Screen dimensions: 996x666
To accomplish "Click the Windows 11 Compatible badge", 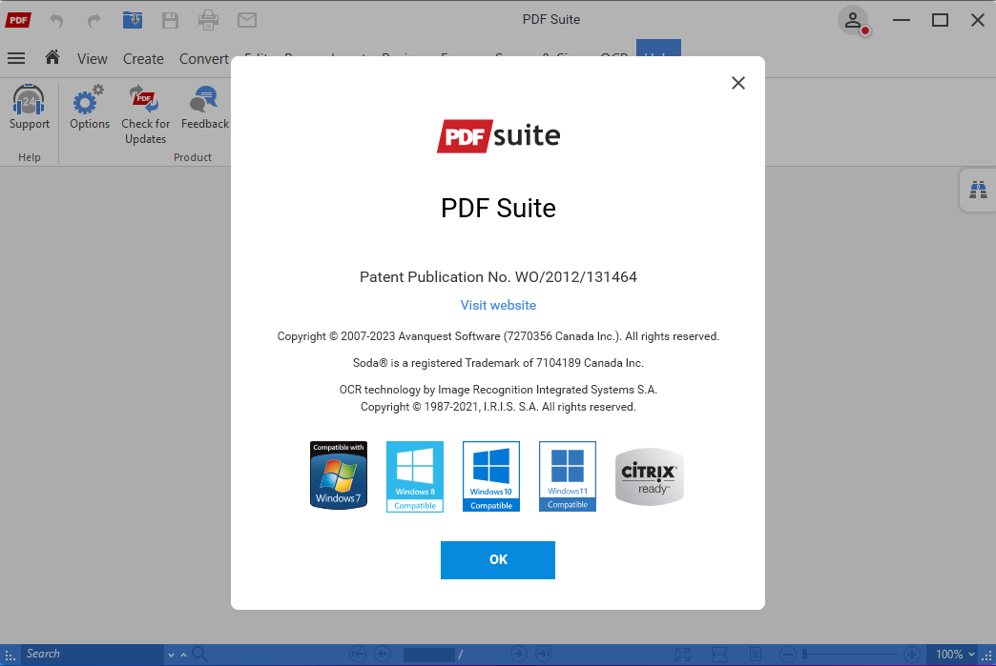I will 568,476.
